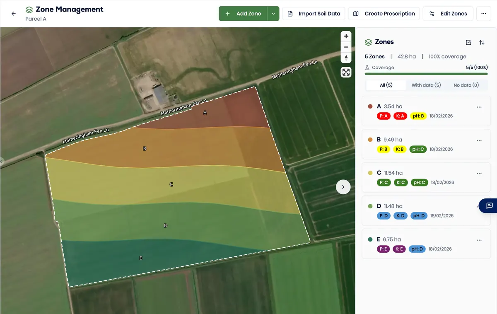This screenshot has height=314, width=497.
Task: Toggle zone multi-select checkbox icon
Action: (469, 42)
